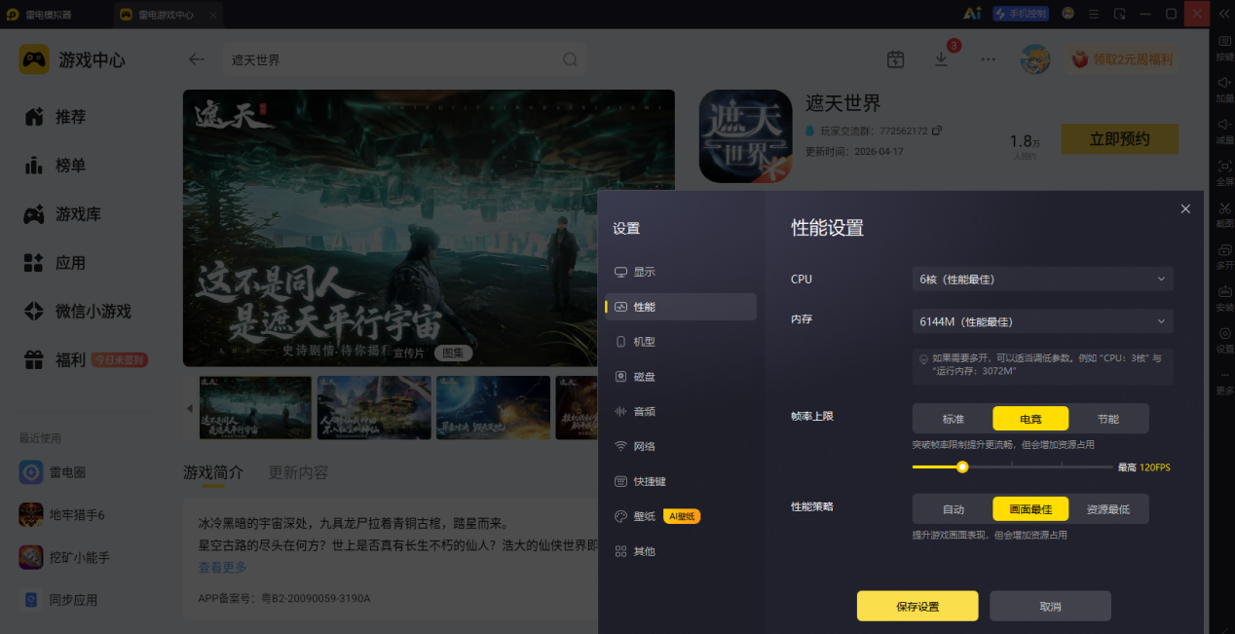Open the three-dot more options icon
The image size is (1235, 634).
pos(989,59)
